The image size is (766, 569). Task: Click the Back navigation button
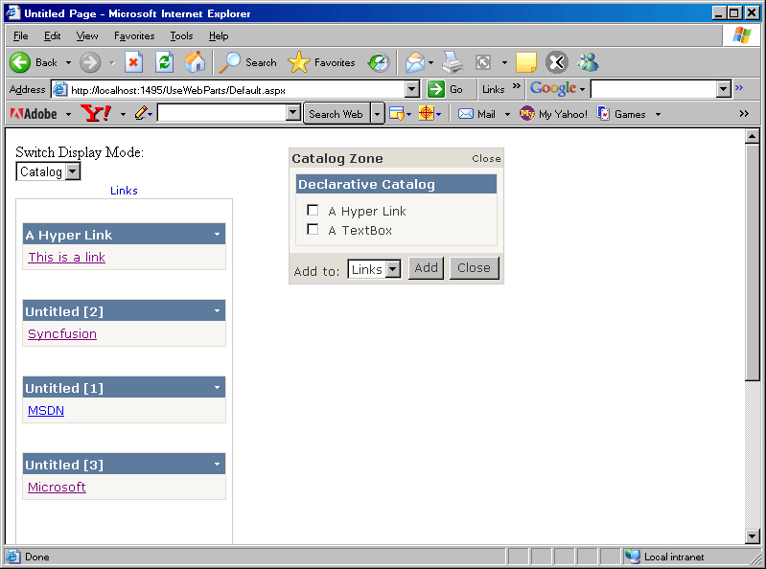35,62
